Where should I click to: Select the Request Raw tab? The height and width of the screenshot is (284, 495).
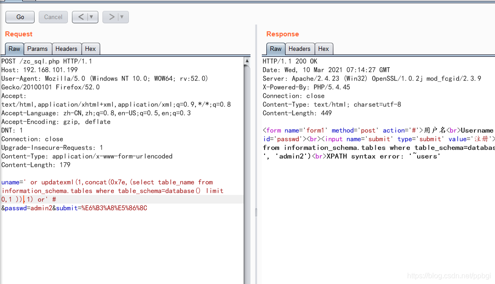coord(14,49)
